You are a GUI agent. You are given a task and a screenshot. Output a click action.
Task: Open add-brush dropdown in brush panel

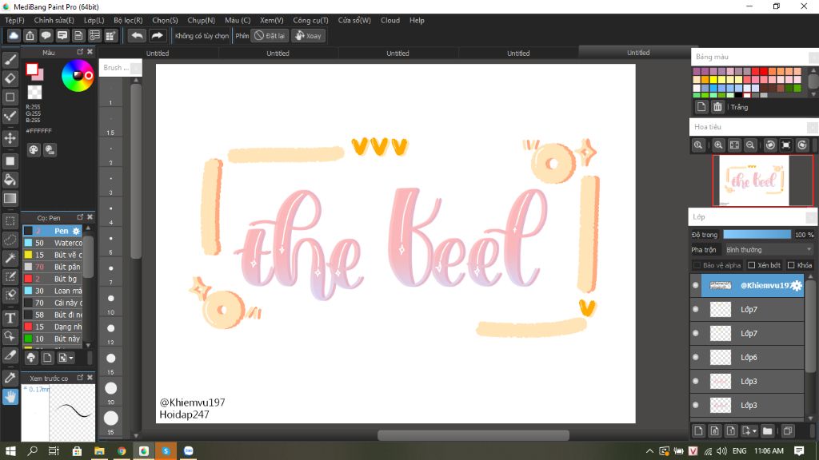tap(66, 358)
